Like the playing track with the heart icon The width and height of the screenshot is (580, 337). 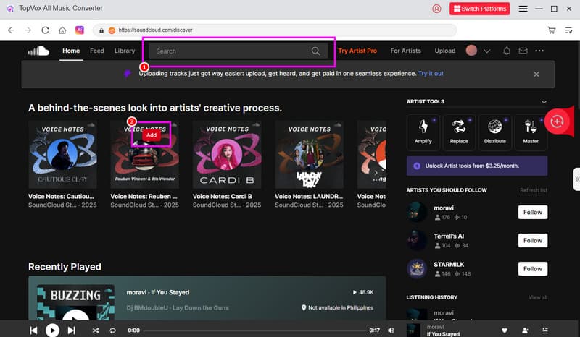(505, 330)
